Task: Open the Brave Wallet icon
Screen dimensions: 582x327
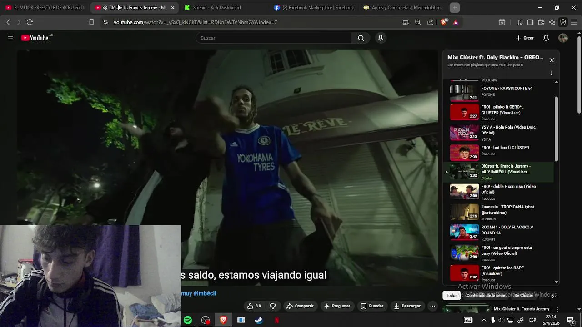Action: coord(541,22)
